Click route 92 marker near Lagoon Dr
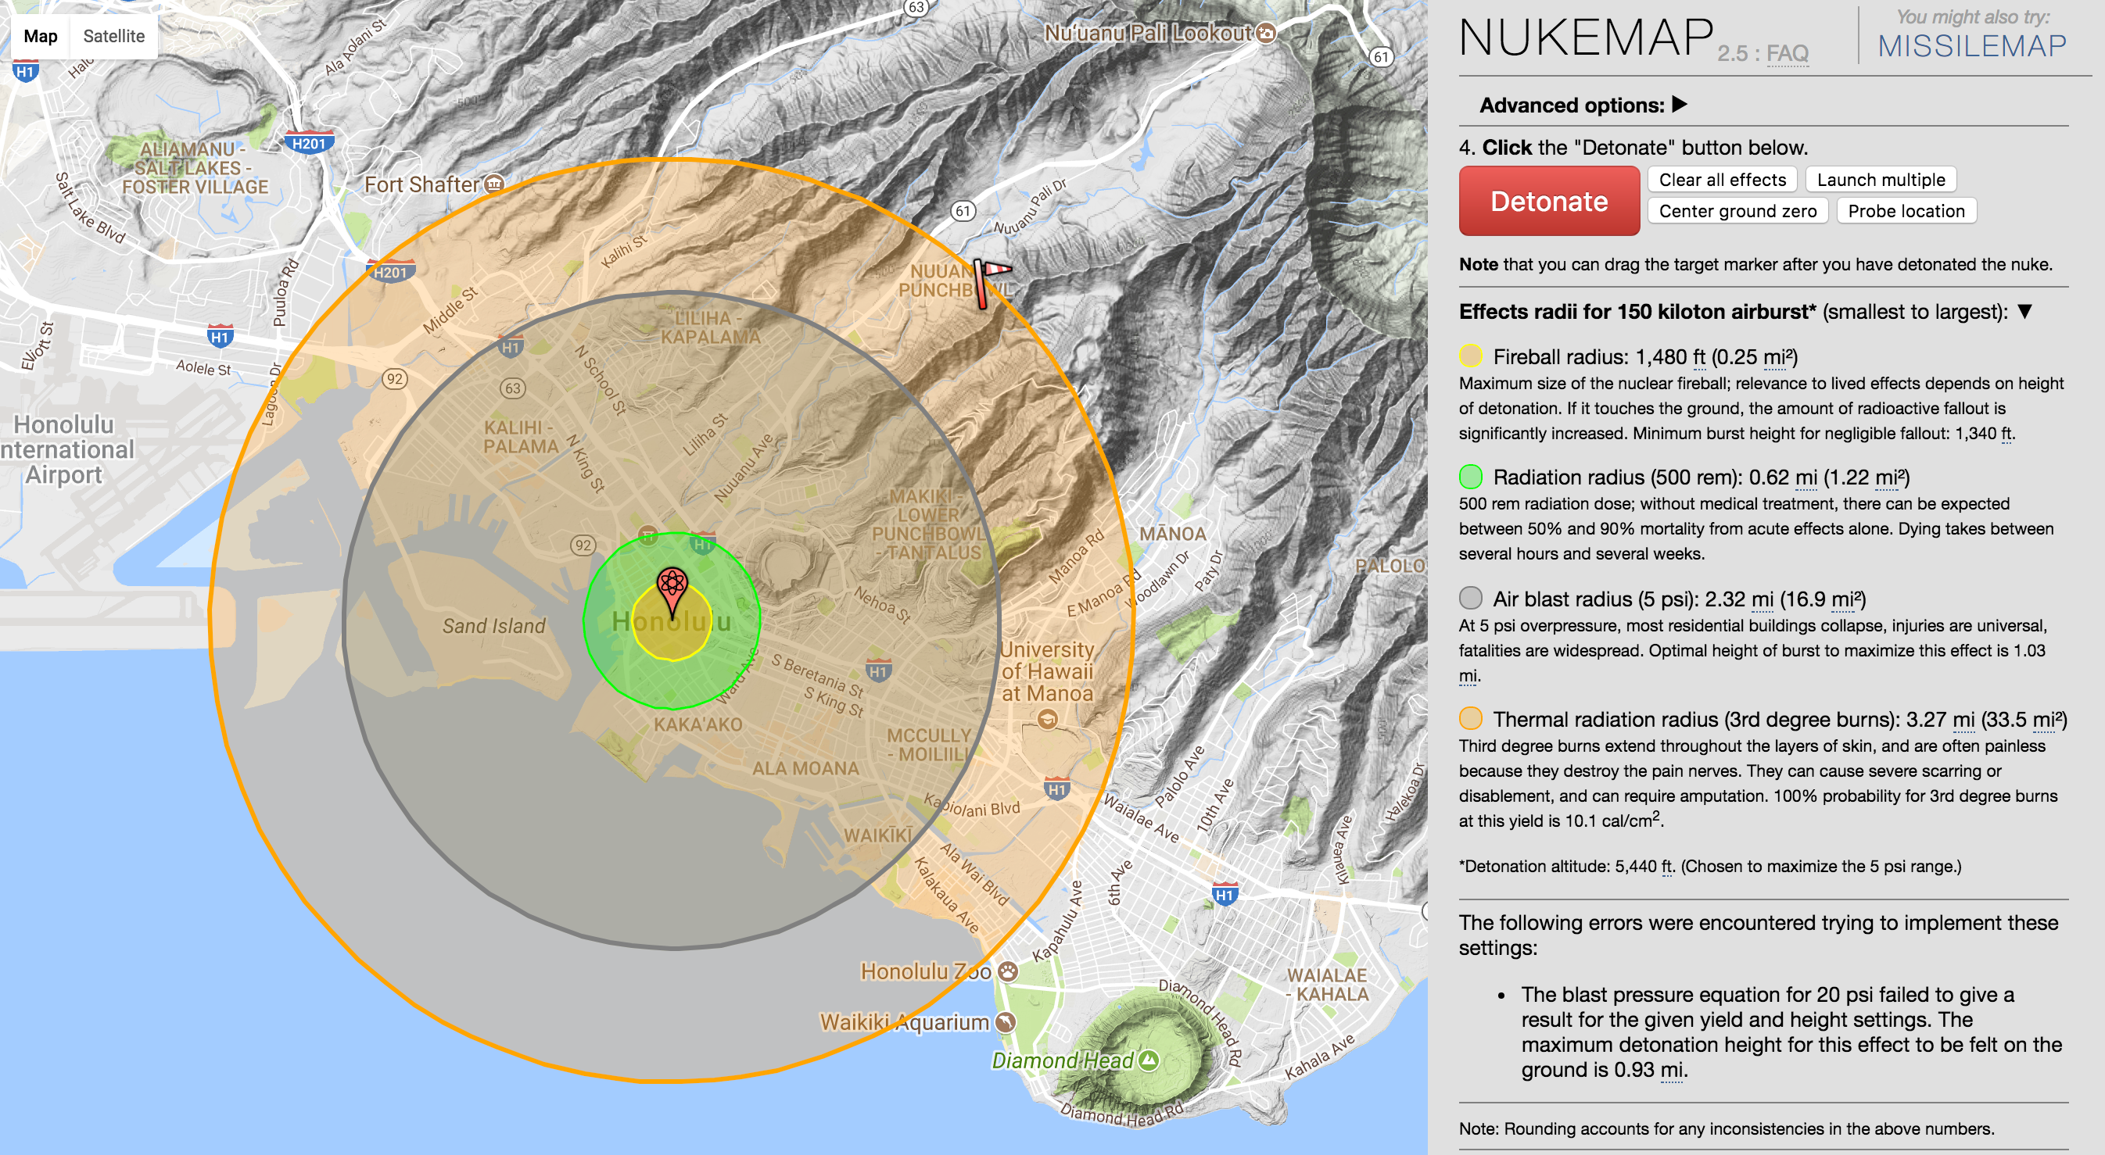This screenshot has width=2105, height=1155. (x=395, y=378)
